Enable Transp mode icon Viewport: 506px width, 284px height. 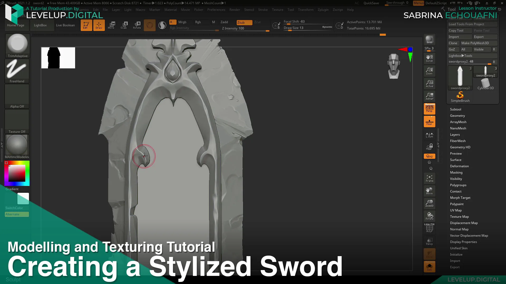point(429,241)
